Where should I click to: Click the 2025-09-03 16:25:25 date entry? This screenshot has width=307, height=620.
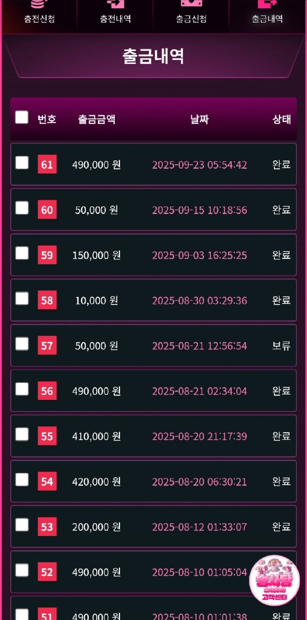point(200,255)
